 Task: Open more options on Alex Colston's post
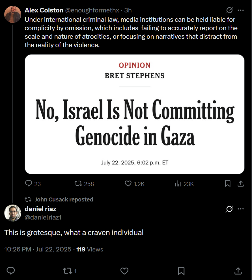[x=241, y=10]
